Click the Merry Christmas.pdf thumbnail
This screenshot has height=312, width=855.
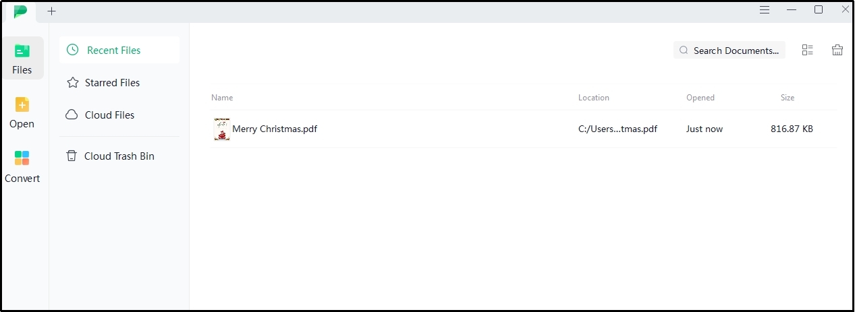pyautogui.click(x=221, y=129)
